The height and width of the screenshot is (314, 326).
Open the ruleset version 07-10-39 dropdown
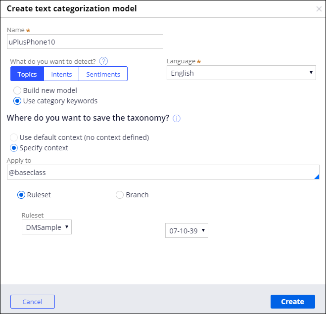[186, 231]
